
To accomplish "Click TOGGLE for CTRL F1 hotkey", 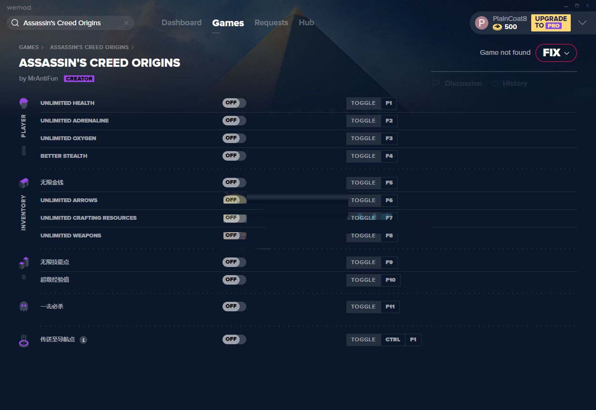I will click(364, 339).
